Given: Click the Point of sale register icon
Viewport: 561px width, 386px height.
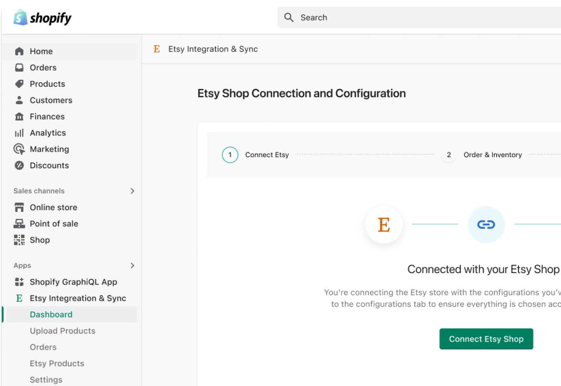Looking at the screenshot, I should point(19,223).
